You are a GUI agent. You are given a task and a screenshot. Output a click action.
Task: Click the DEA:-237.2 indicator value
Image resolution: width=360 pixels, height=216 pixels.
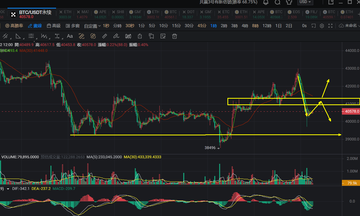(x=41, y=189)
